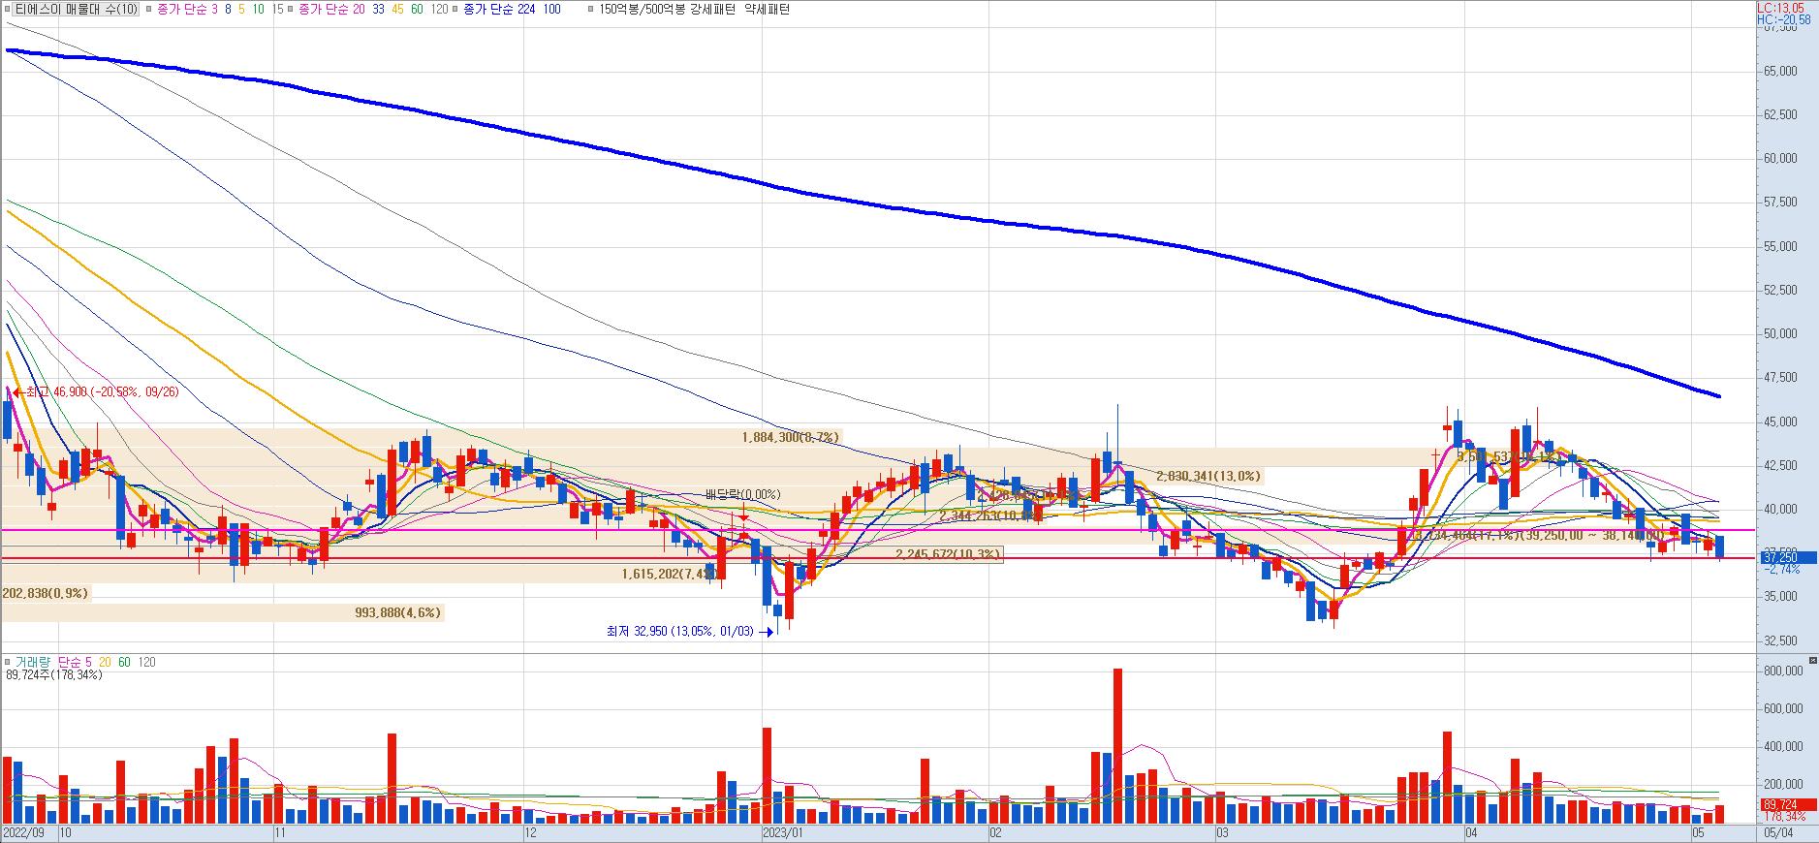Click the 50,000 price axis label
This screenshot has height=843, width=1819.
click(x=1780, y=333)
